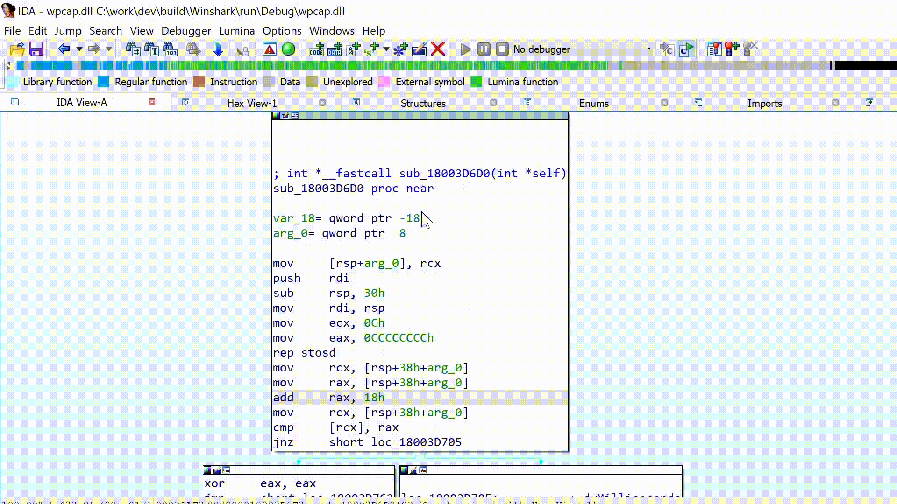Click the Convert to code icon

tap(317, 49)
